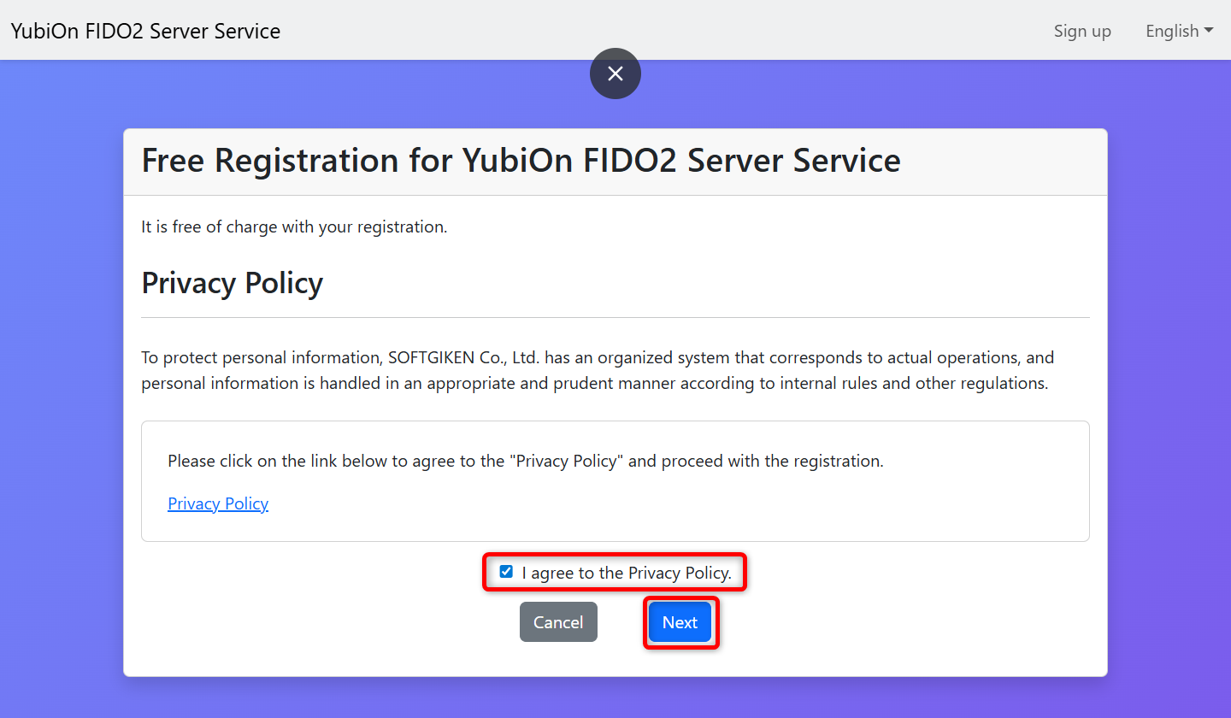
Task: Open the Sign up link in the header
Action: pyautogui.click(x=1082, y=31)
